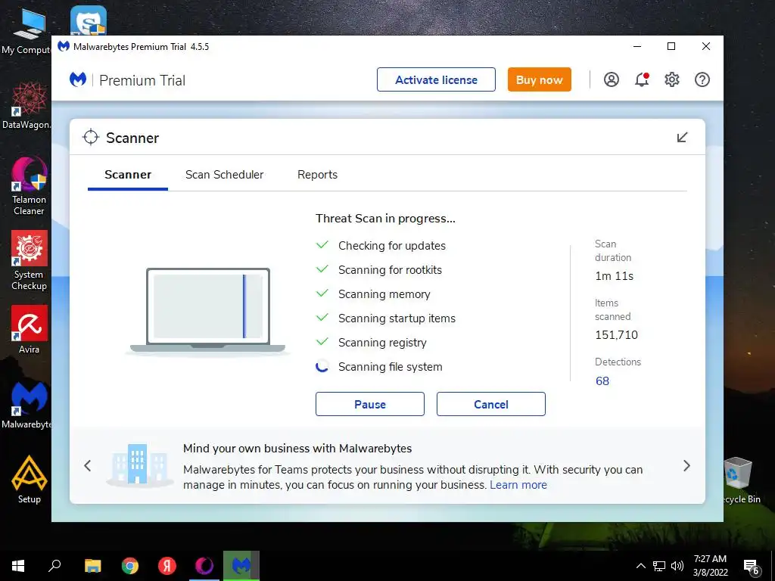The height and width of the screenshot is (581, 775).
Task: Open the Reports tab
Action: [x=317, y=175]
